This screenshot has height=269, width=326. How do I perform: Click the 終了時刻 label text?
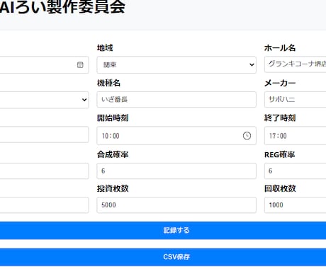(280, 118)
